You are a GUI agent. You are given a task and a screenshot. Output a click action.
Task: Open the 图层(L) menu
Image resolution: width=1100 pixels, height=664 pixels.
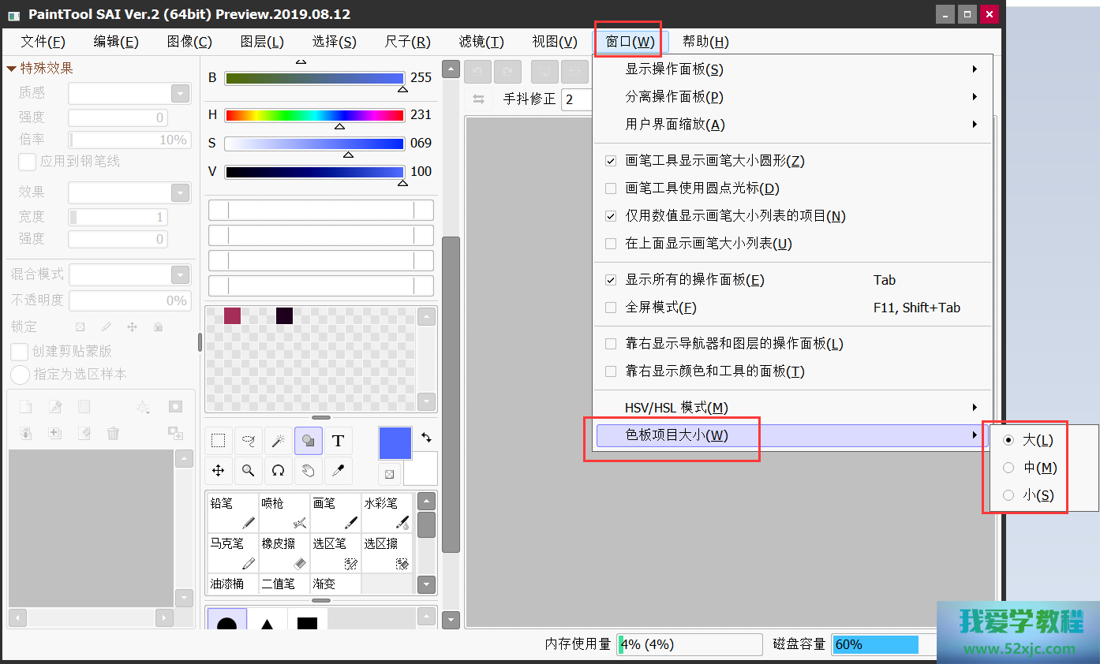262,42
